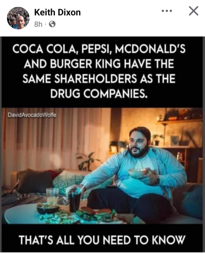Click the "That's all you need to know" caption
205x254 pixels.
pos(102,240)
